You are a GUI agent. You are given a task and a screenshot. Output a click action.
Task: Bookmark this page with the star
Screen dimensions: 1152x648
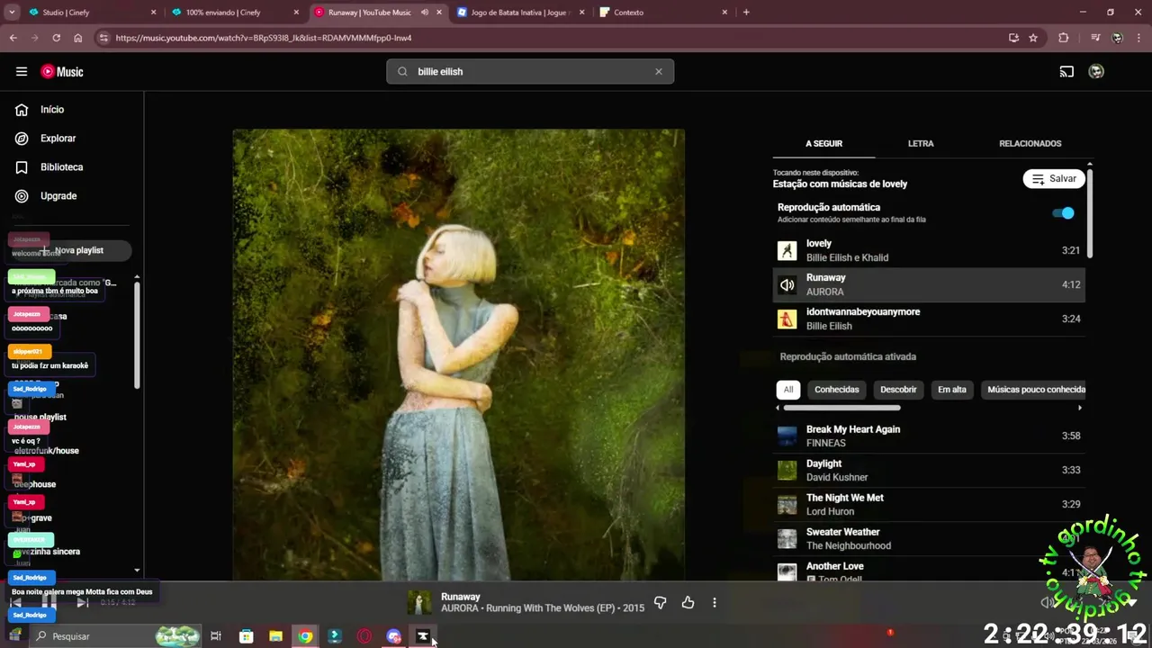click(1033, 38)
